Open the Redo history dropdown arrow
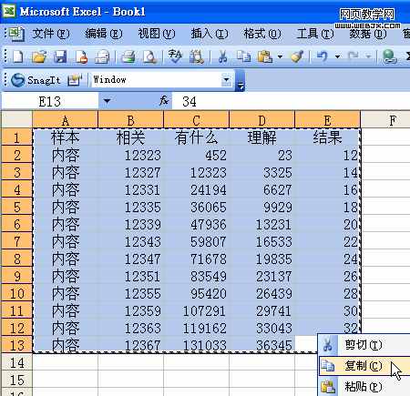The width and height of the screenshot is (410, 396). [368, 56]
